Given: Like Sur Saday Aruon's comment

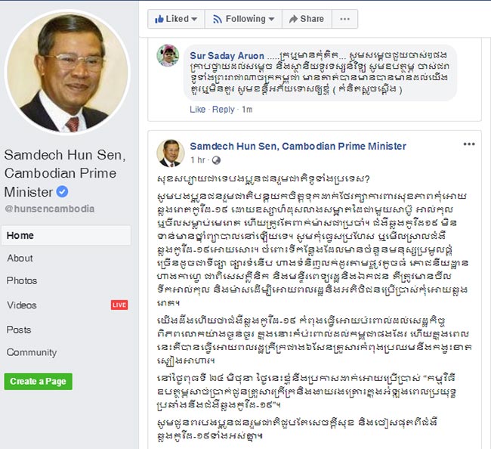Looking at the screenshot, I should coord(198,110).
